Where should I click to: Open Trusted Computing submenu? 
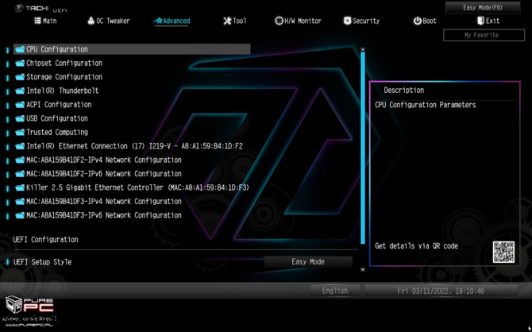click(57, 133)
